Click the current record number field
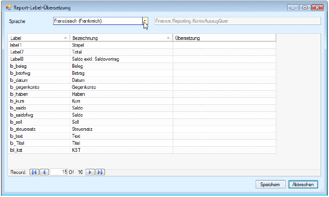 (58, 172)
